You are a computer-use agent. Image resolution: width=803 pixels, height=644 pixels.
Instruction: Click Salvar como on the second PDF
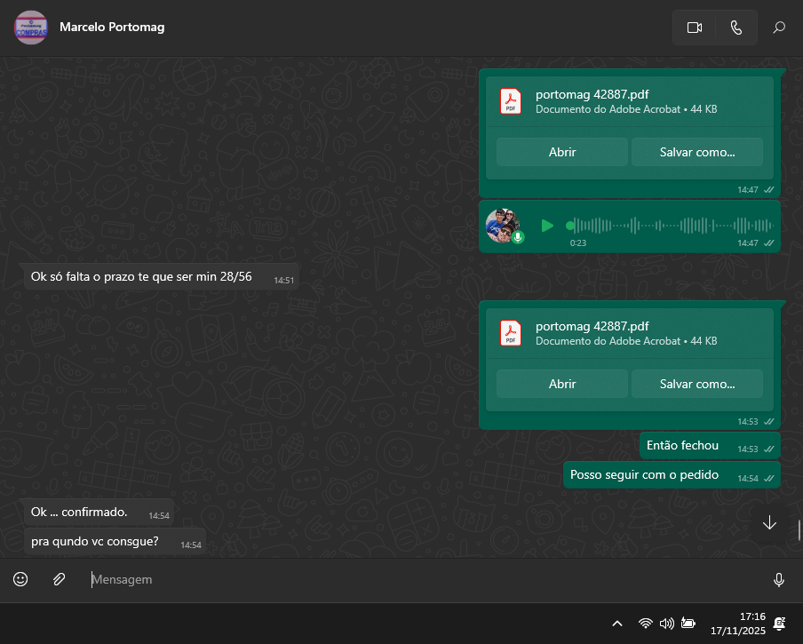click(x=697, y=384)
